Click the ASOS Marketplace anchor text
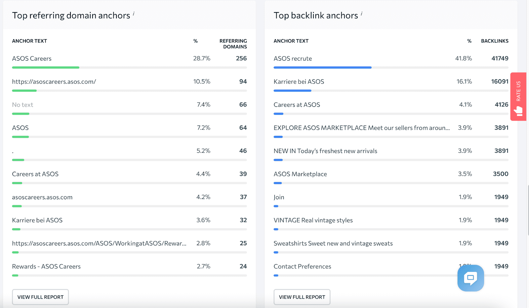This screenshot has height=308, width=529. click(x=300, y=174)
